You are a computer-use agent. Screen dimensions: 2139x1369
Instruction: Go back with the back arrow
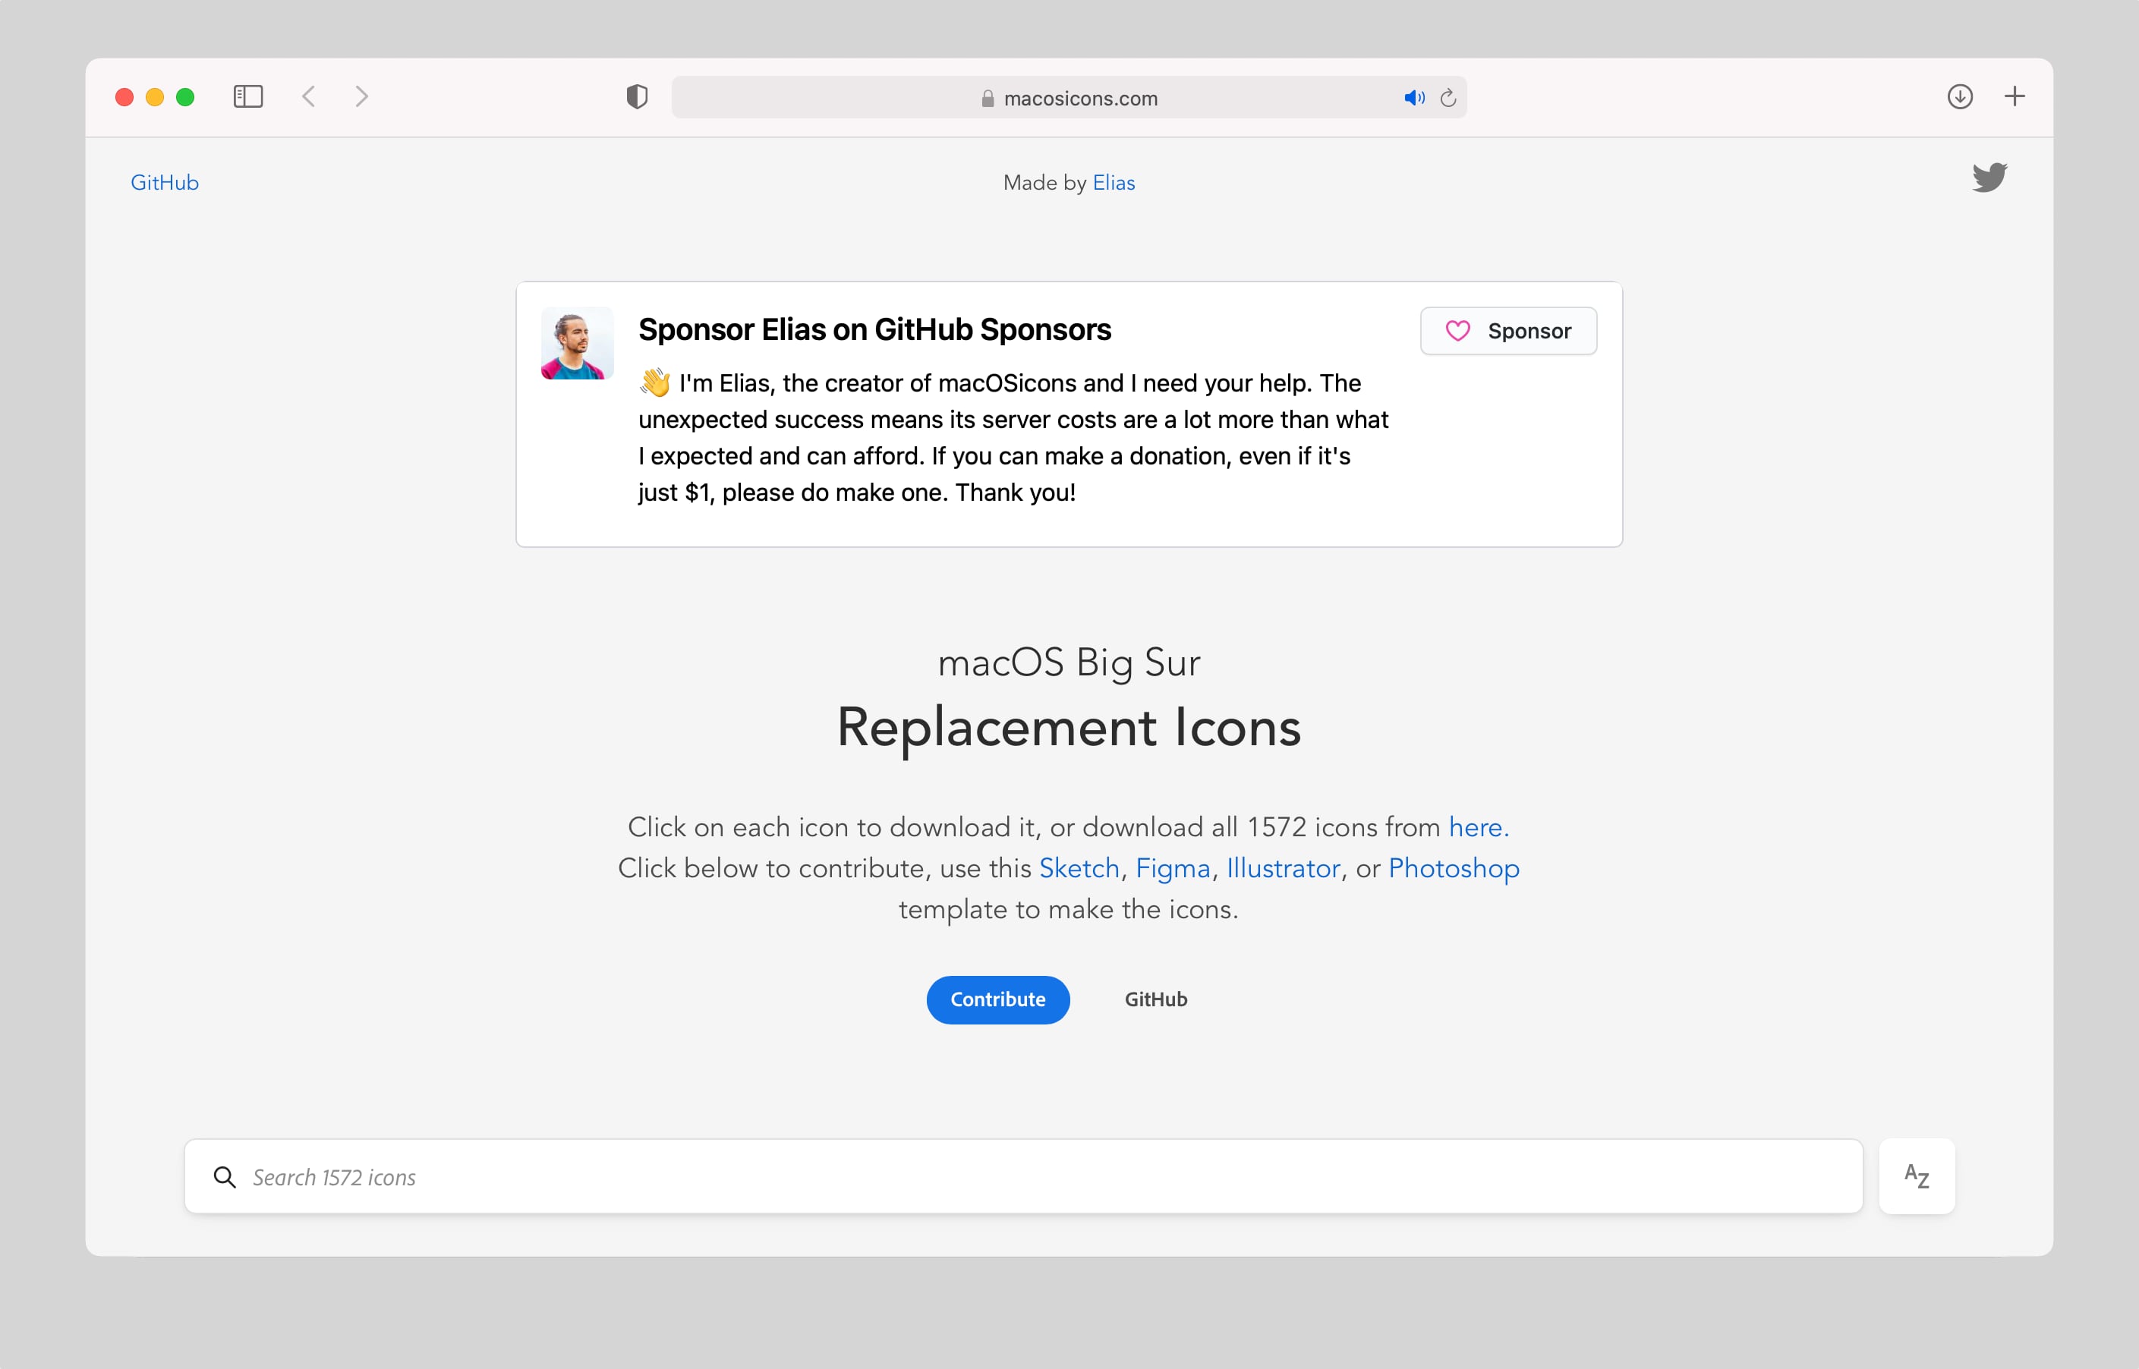coord(308,97)
